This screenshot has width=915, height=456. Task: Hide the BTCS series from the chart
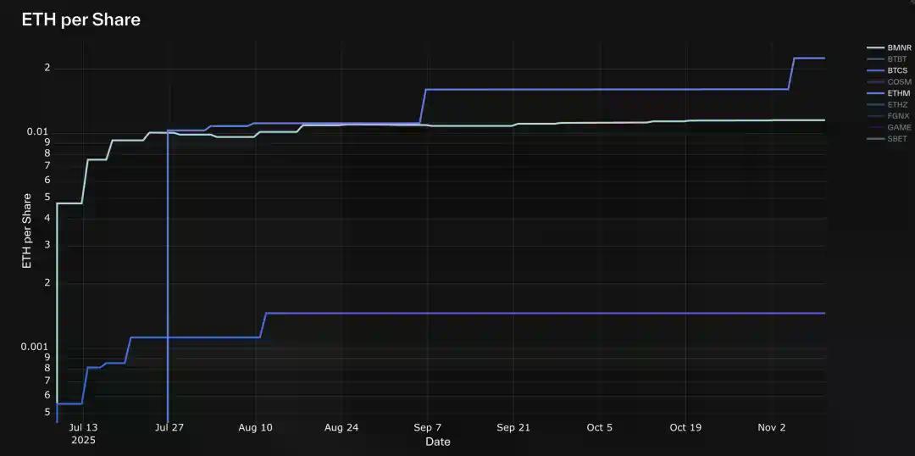pyautogui.click(x=898, y=70)
